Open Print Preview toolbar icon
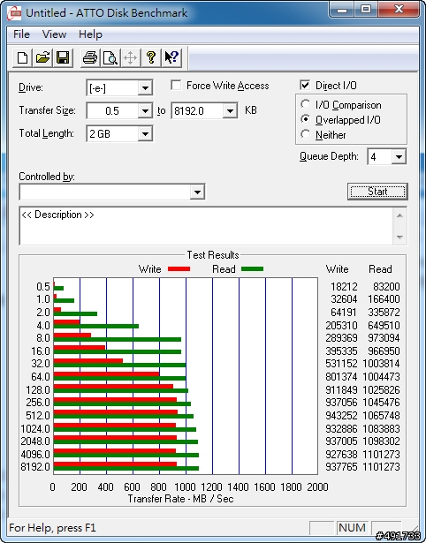Image resolution: width=426 pixels, height=543 pixels. click(110, 57)
